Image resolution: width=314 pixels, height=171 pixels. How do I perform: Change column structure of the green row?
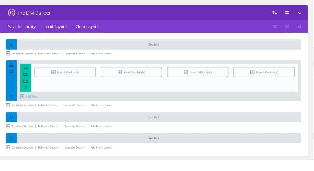click(26, 81)
